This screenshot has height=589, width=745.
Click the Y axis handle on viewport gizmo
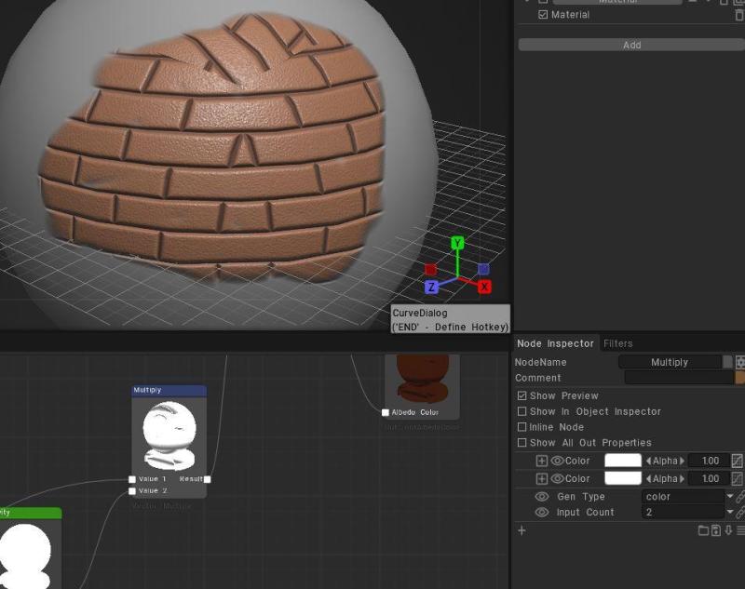457,243
